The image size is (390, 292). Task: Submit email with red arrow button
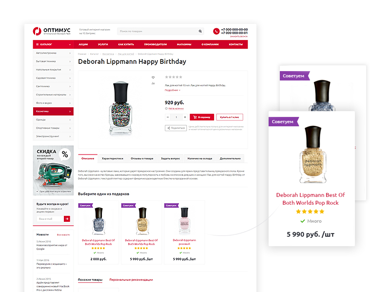(67, 219)
